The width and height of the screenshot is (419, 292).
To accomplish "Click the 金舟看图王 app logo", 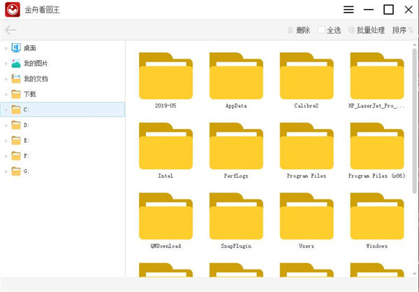I will 12,10.
